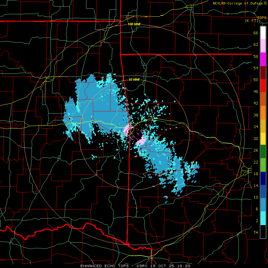This screenshot has height=268, width=268.
Task: Click the 'TOPS' legend heading
Action: [x=262, y=18]
